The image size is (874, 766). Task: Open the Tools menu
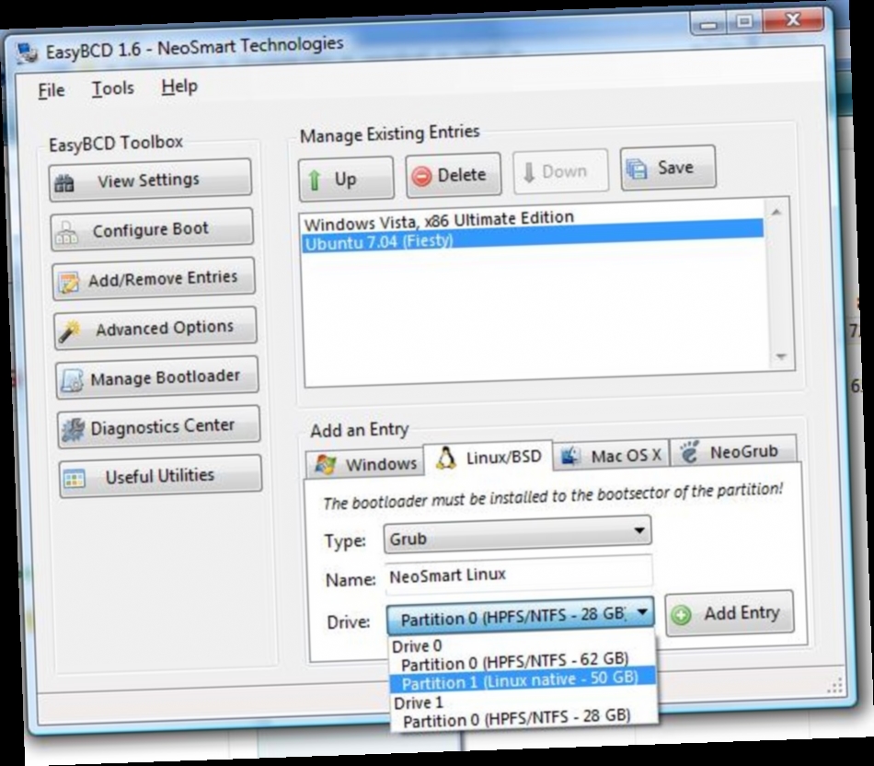point(112,88)
